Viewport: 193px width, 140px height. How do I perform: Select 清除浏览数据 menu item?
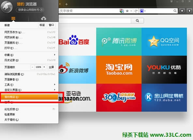tap(29, 74)
